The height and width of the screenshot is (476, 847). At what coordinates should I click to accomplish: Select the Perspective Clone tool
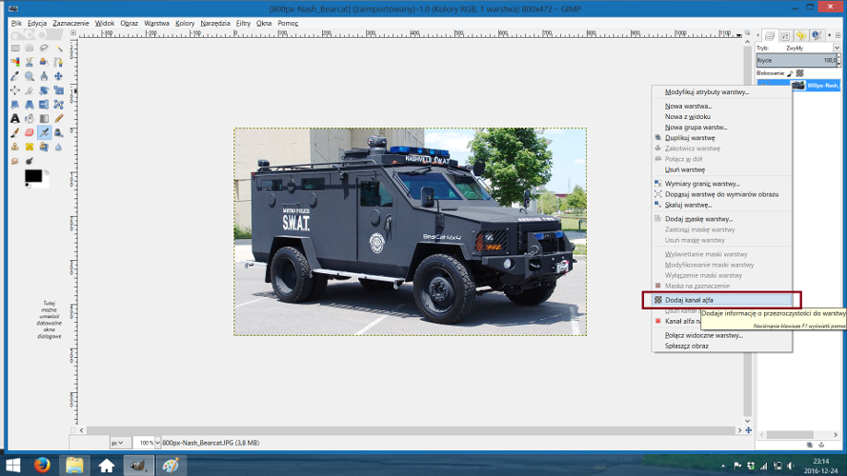(x=44, y=147)
